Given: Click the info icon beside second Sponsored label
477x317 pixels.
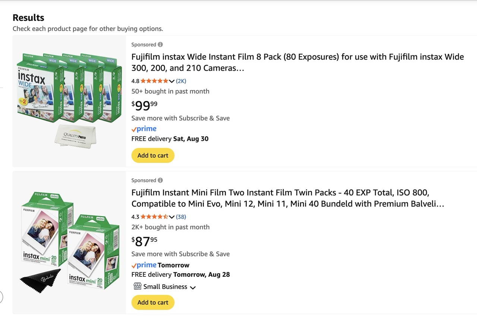Looking at the screenshot, I should [160, 180].
